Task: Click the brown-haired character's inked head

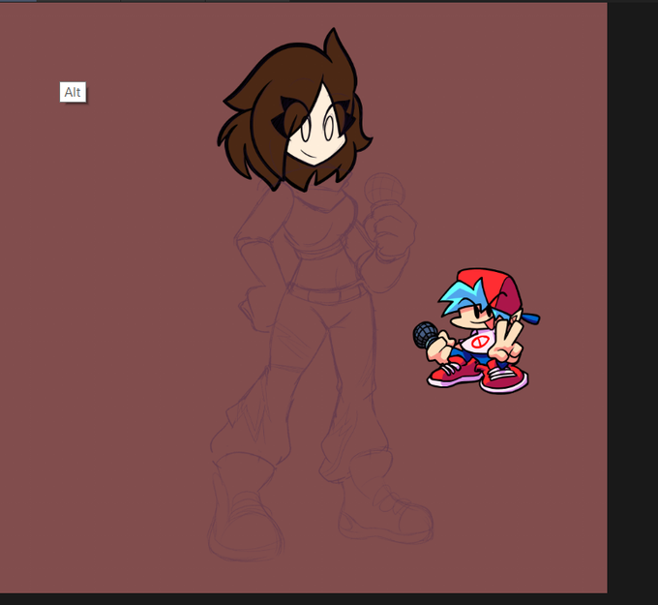Action: click(x=294, y=110)
